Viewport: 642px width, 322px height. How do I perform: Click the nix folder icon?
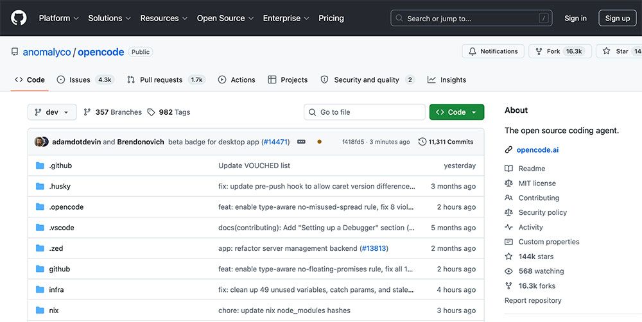40,310
